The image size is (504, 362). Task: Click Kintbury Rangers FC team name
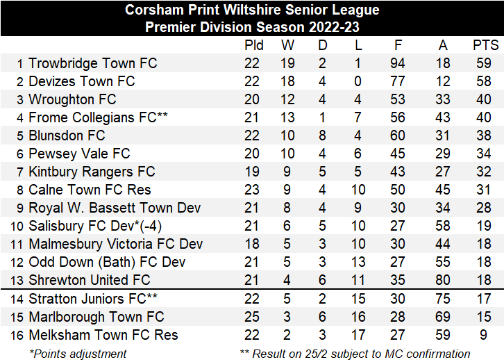[92, 172]
